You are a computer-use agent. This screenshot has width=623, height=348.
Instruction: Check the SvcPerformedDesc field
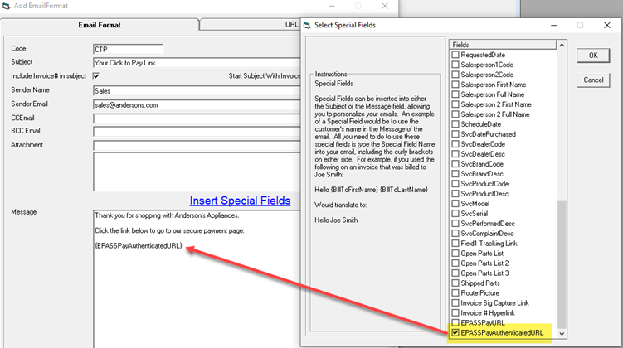[455, 224]
